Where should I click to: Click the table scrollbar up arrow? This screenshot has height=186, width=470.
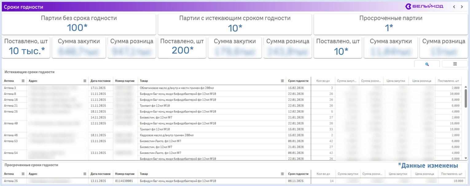[466, 87]
